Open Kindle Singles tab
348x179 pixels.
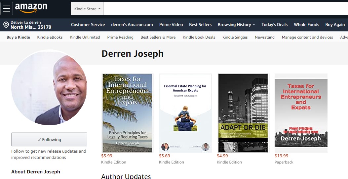[x=235, y=37]
